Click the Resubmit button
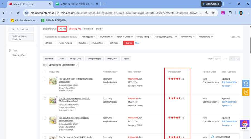This screenshot has height=139, width=251. pyautogui.click(x=49, y=59)
